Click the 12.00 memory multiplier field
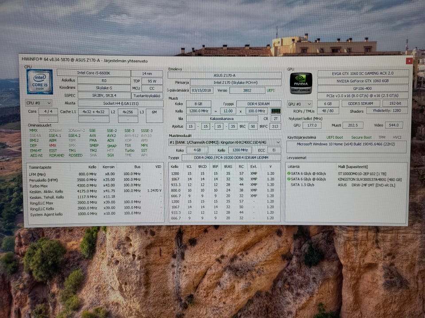This screenshot has width=425, height=318. point(228,111)
